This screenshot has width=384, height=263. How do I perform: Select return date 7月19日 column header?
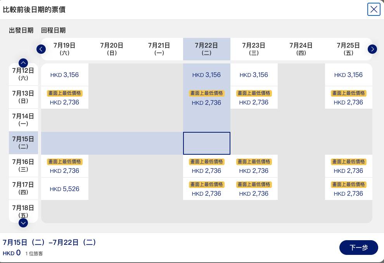pos(65,49)
